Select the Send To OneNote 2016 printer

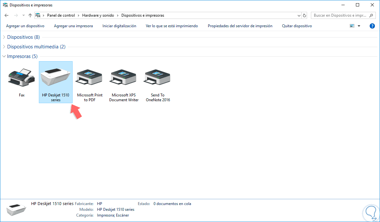coord(158,77)
